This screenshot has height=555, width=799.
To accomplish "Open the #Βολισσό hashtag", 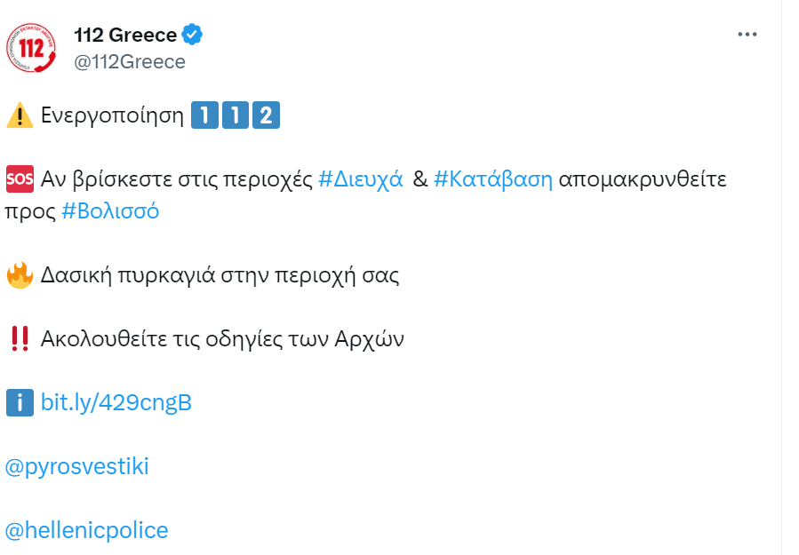I will (x=110, y=210).
